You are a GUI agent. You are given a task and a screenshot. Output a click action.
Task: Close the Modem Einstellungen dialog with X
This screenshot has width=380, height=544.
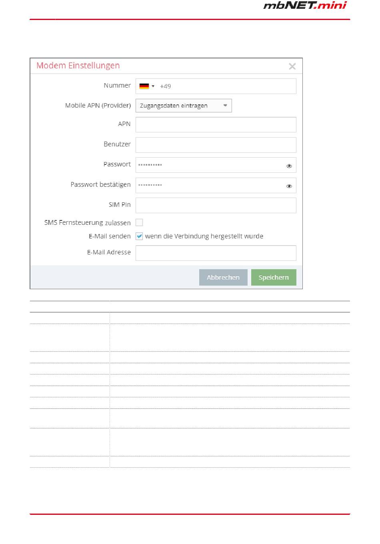[292, 66]
